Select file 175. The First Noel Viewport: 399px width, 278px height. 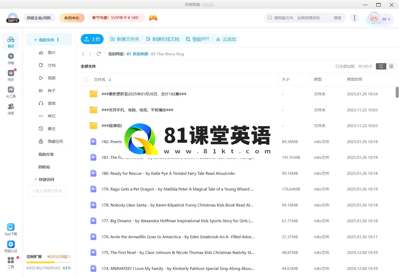pyautogui.click(x=178, y=252)
